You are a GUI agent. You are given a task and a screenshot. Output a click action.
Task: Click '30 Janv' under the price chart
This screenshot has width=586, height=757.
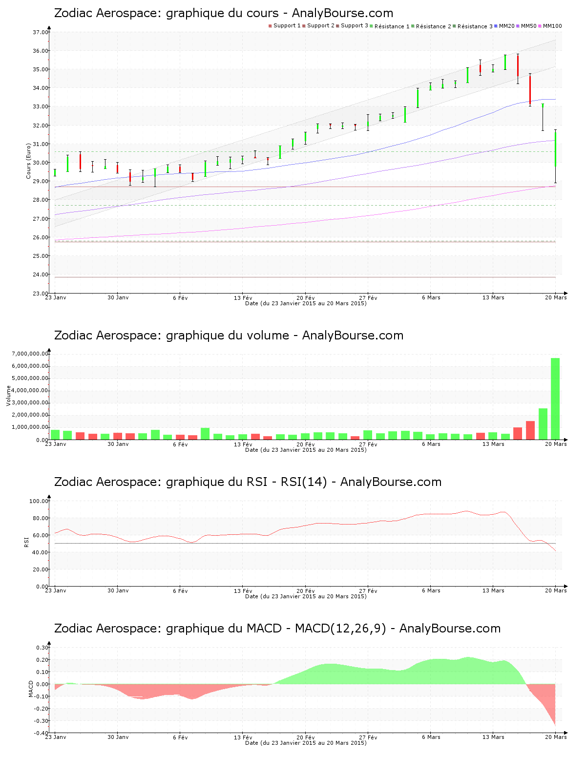tap(118, 297)
